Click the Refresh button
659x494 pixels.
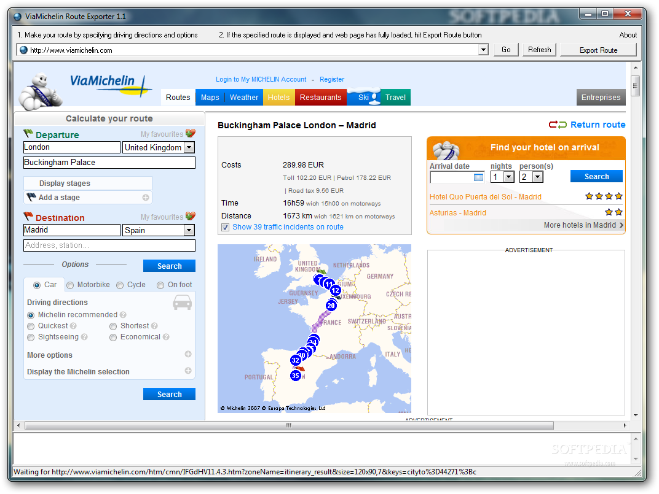coord(539,50)
